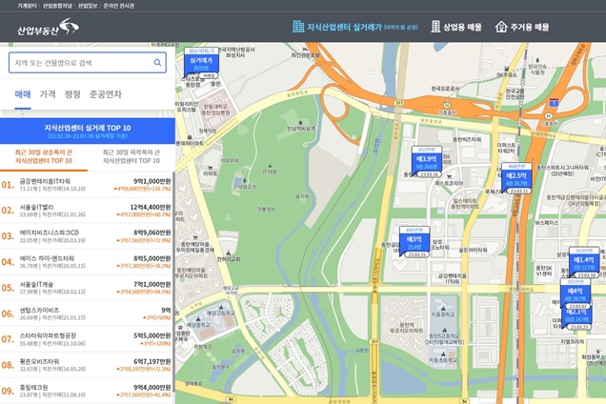Click the 지식산업센터 실거래 TOP 10 banner
This screenshot has height=404, width=606.
click(x=88, y=131)
